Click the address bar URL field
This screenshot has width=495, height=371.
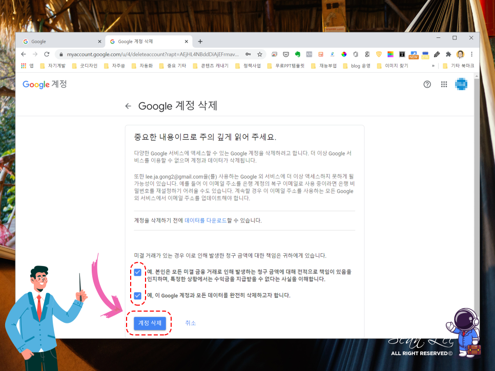[x=153, y=54]
